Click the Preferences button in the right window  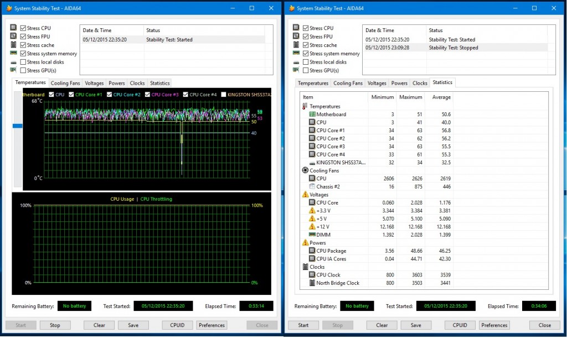(494, 325)
